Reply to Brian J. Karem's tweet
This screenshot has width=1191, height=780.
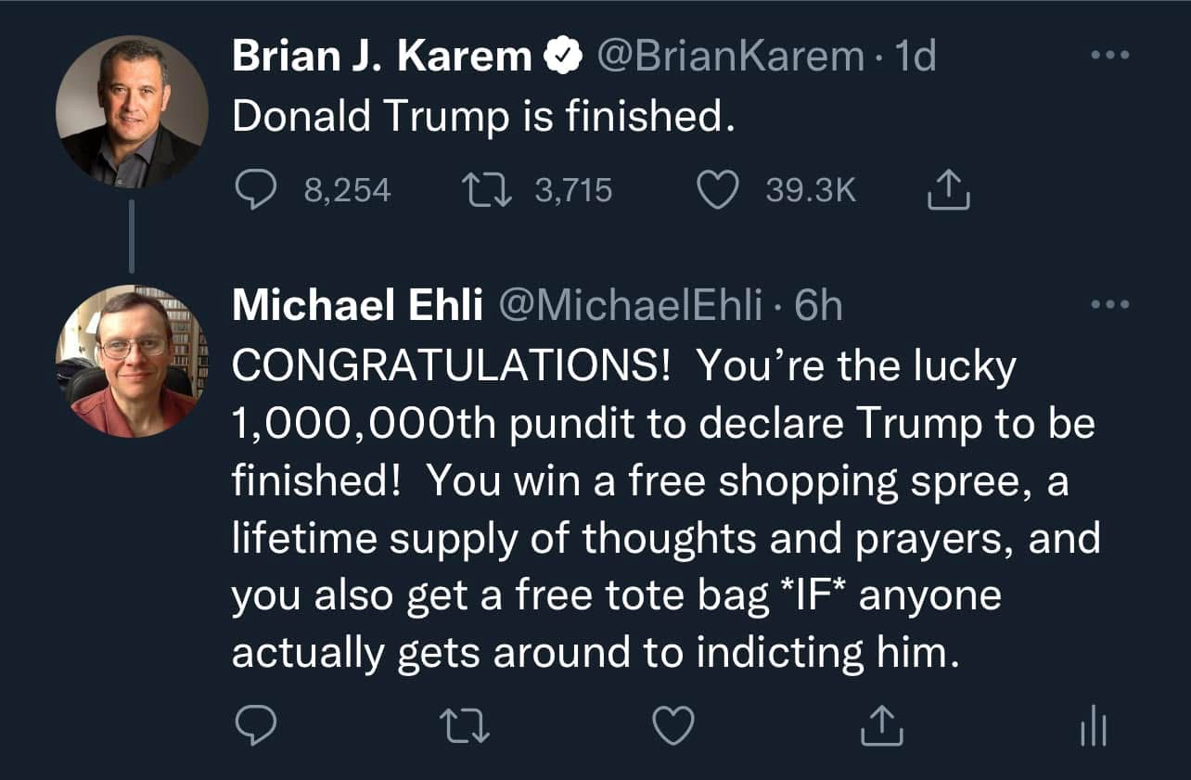[x=255, y=191]
